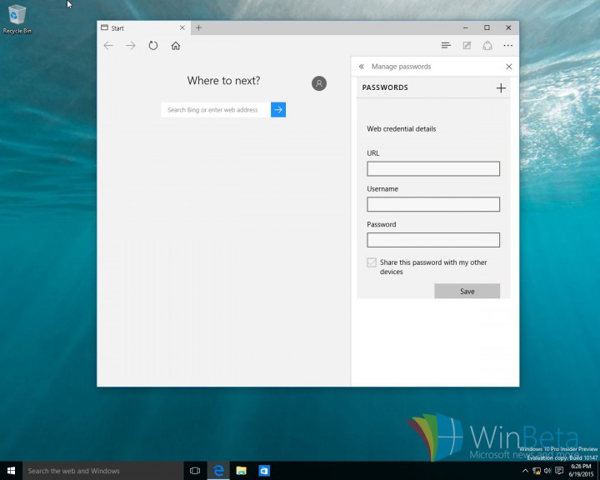The width and height of the screenshot is (600, 480).
Task: Select the Start tab
Action: 143,28
